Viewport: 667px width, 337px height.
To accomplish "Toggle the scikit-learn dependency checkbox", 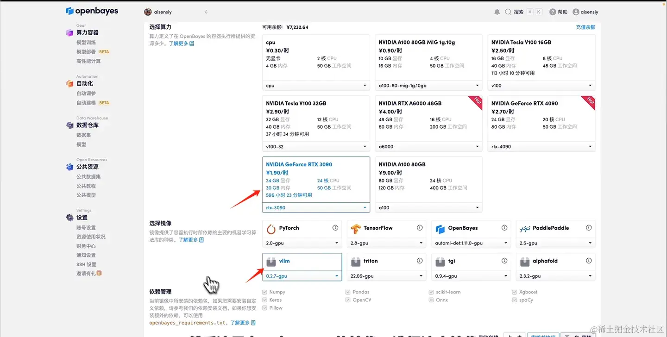I will click(431, 292).
